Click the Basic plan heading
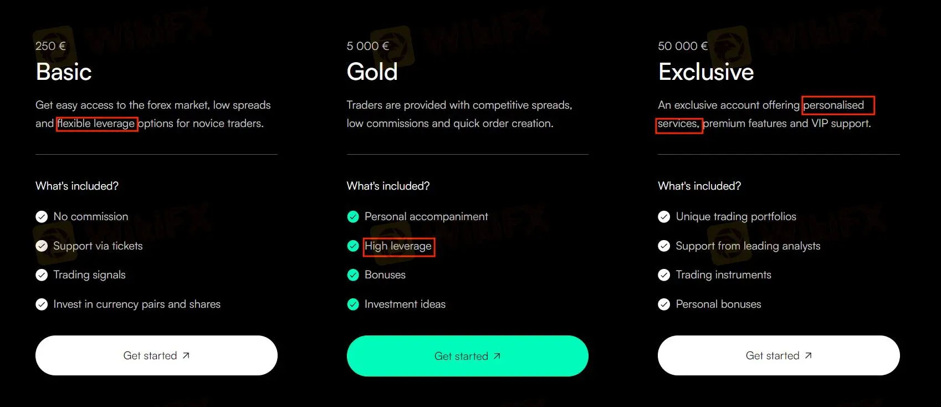 pyautogui.click(x=64, y=72)
